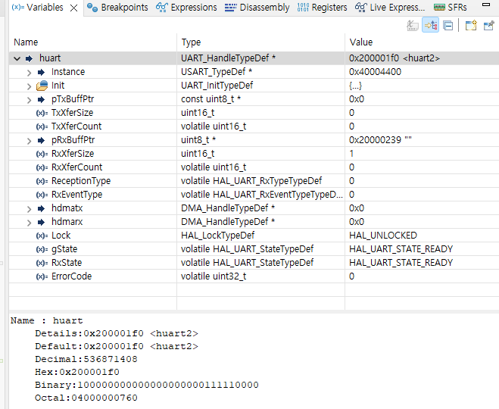Click the Lock value HAL_UNLOCKED
This screenshot has width=499, height=409.
pos(383,236)
